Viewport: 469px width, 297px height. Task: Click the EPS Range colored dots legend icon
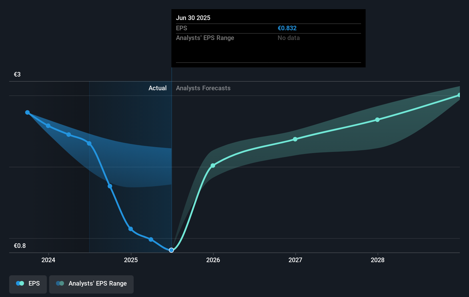point(60,283)
